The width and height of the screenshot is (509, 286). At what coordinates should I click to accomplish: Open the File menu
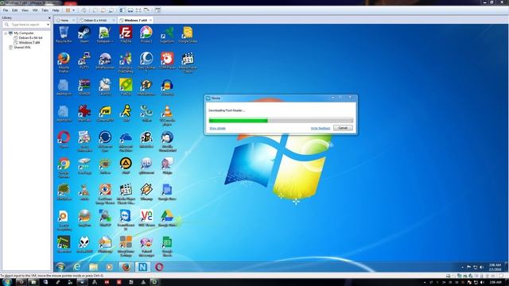click(x=6, y=10)
